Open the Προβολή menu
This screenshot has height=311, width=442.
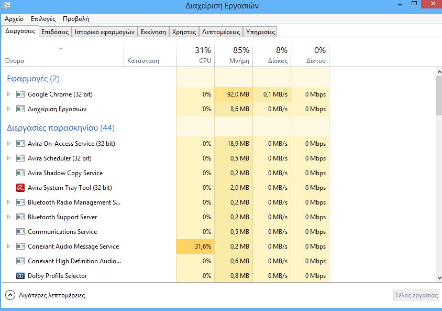[76, 19]
